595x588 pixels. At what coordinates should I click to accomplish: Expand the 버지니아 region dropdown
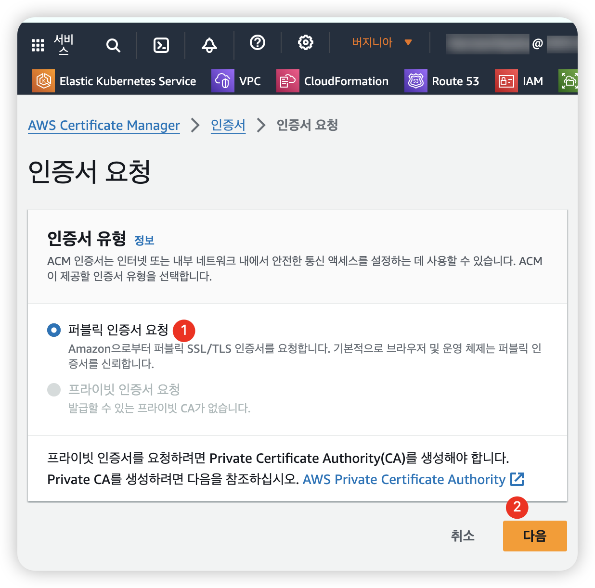382,42
